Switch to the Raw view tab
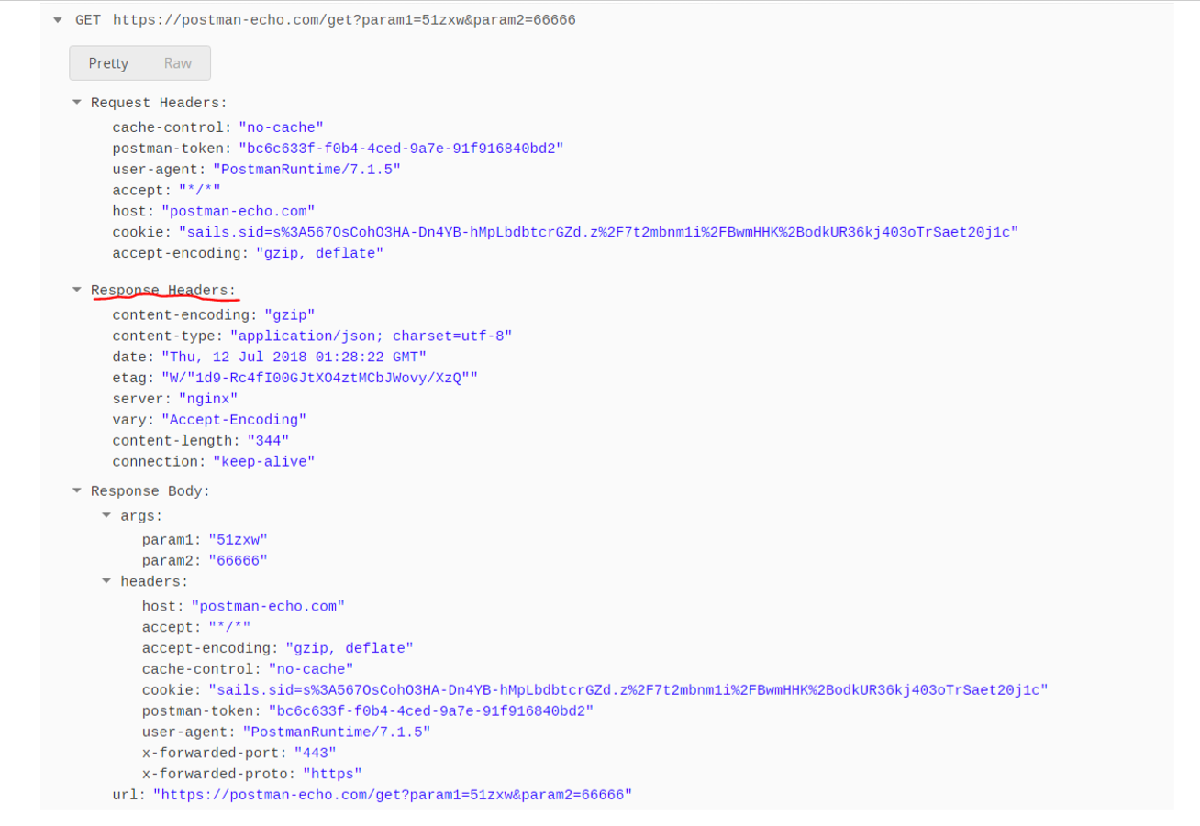Viewport: 1200px width, 826px height. click(x=177, y=63)
